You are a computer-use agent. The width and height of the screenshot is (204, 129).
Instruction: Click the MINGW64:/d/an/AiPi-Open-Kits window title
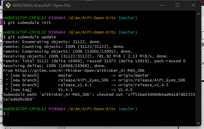tap(42, 5)
